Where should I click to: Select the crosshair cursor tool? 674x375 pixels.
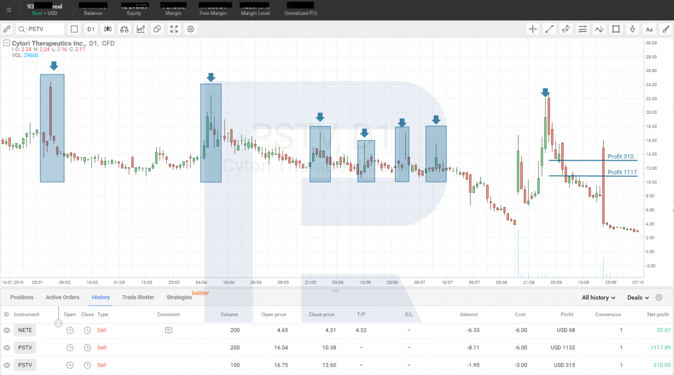533,29
